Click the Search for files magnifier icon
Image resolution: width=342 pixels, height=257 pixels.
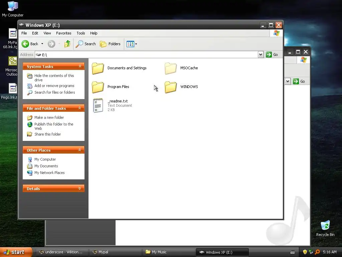click(30, 93)
